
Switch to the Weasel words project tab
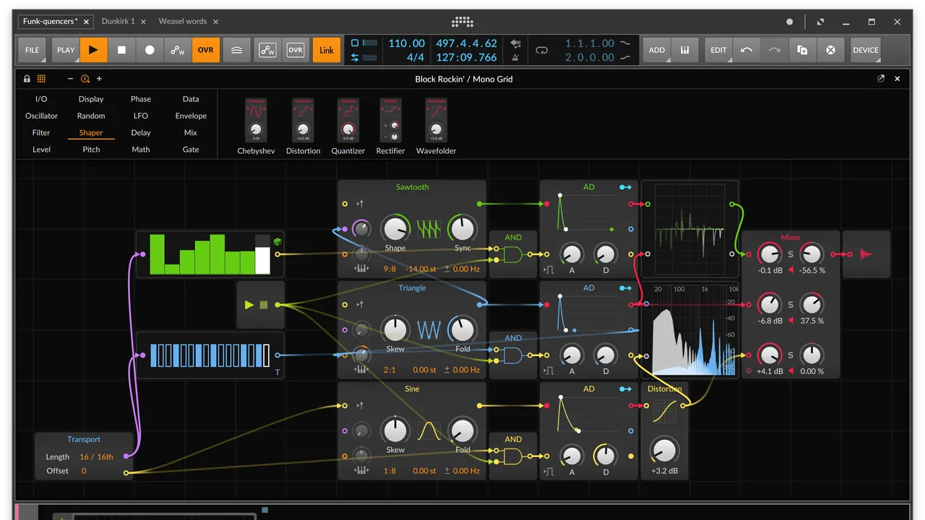(183, 22)
